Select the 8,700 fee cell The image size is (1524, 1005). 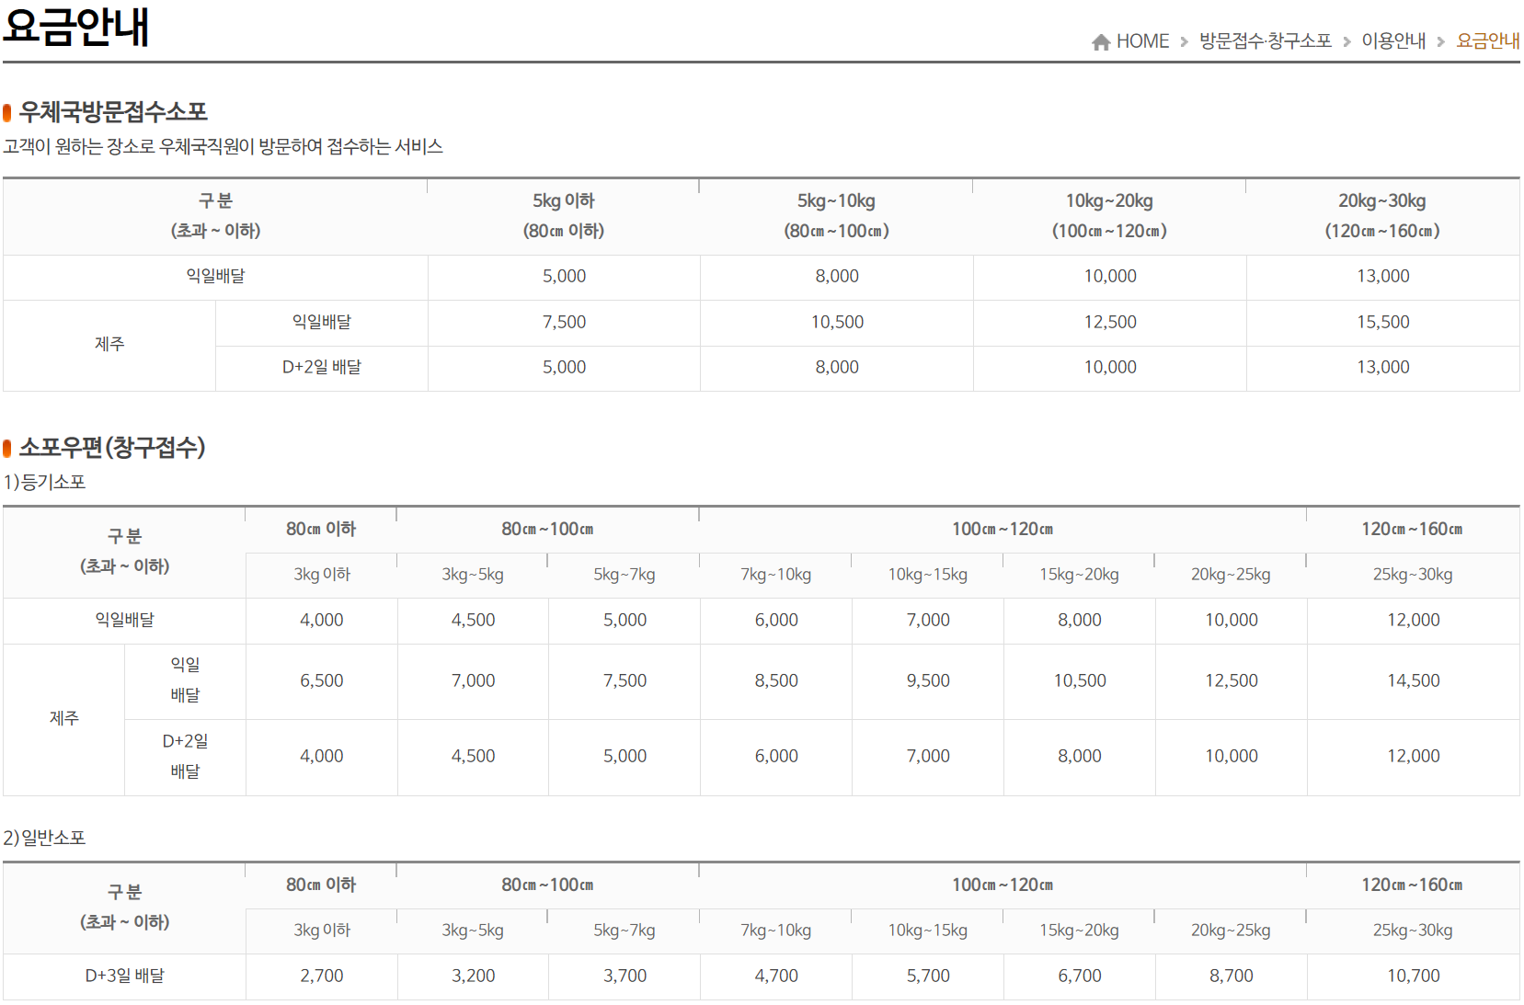click(1232, 976)
